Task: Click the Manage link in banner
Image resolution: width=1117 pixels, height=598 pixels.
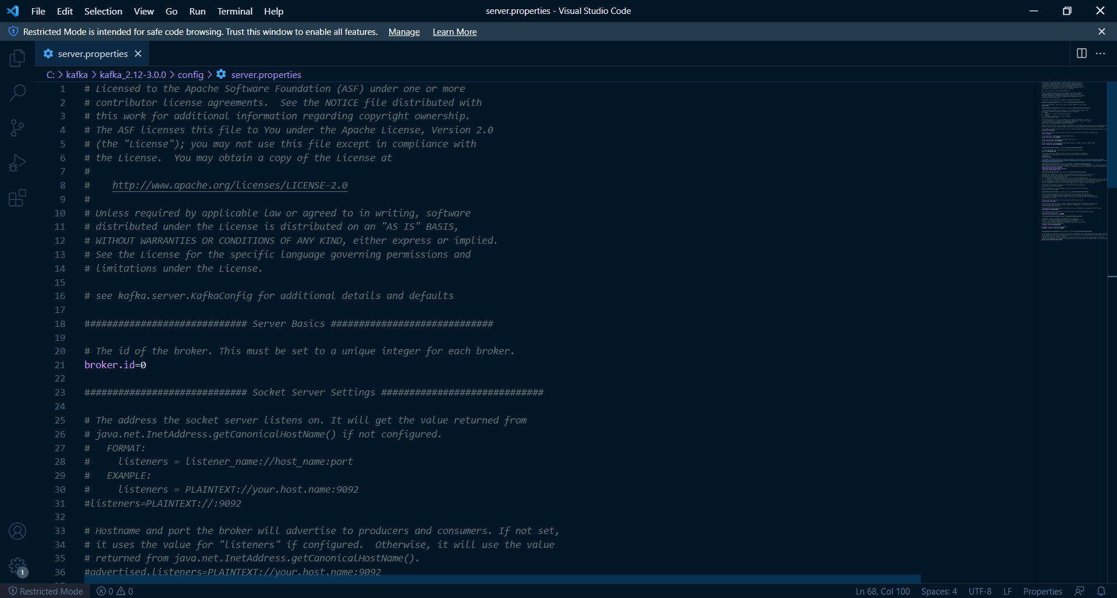Action: [404, 32]
